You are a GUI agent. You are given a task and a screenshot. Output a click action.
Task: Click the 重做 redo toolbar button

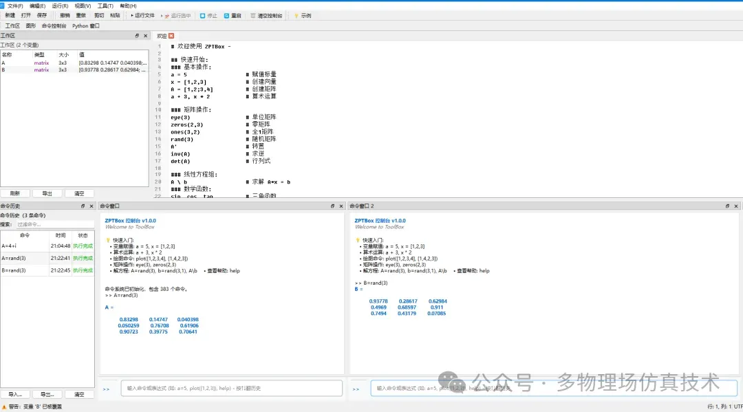81,16
